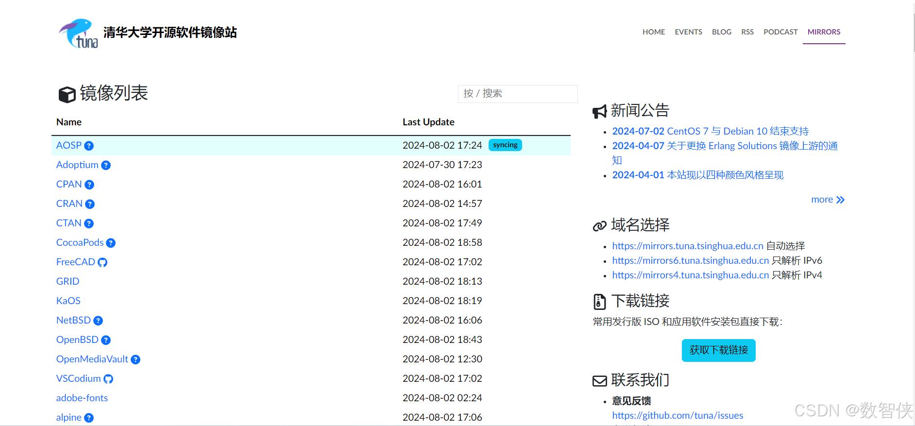Open help icon next to NetBSD
The height and width of the screenshot is (426, 915).
[98, 321]
